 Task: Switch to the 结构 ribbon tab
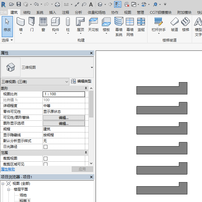tap(27, 13)
